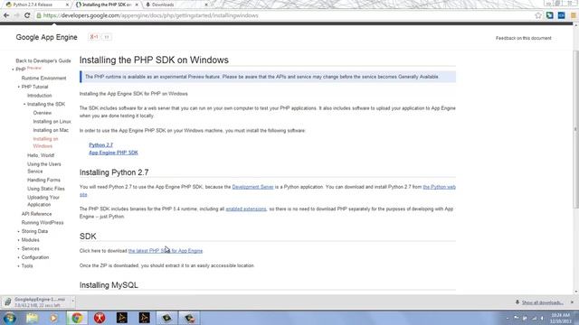The height and width of the screenshot is (325, 579).
Task: Collapse the PHP section in sidebar
Action: [13, 70]
